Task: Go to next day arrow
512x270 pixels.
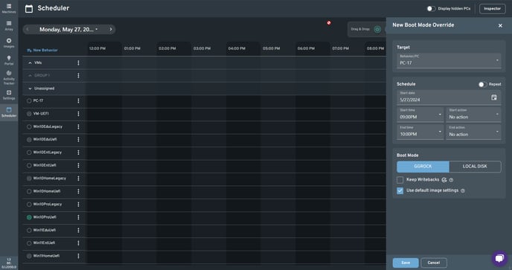Action: (111, 30)
